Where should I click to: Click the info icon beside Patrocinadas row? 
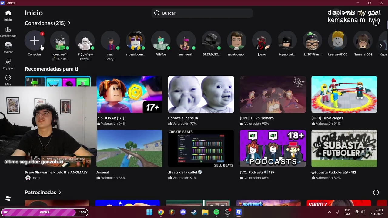pos(376,193)
